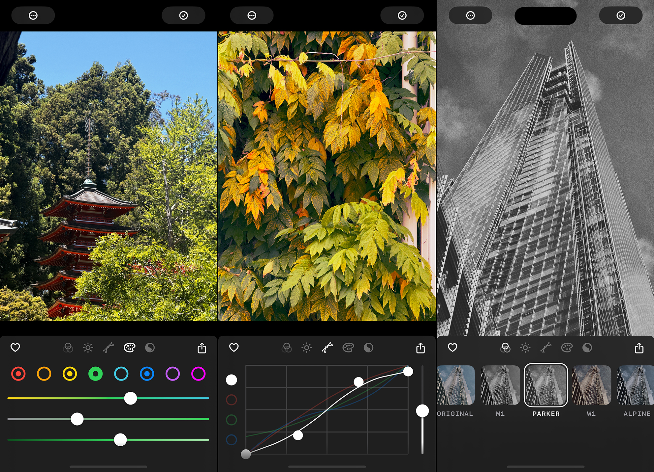The width and height of the screenshot is (654, 472).
Task: Select the orange color channel circle
Action: [x=44, y=374]
